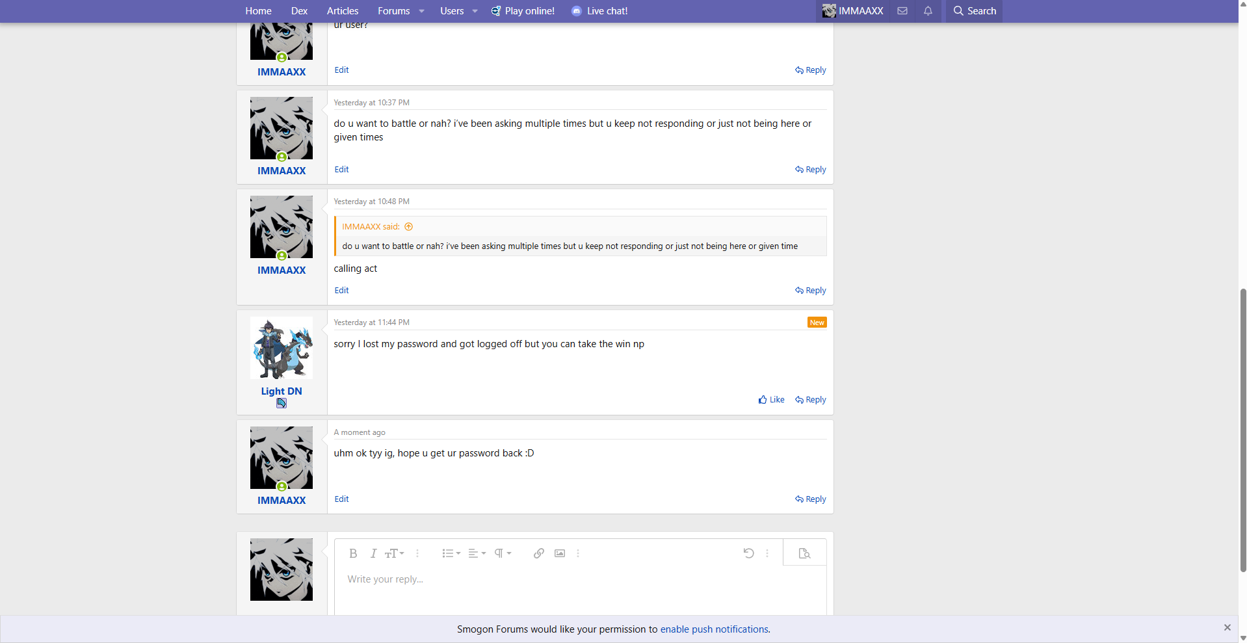Open the inbox envelope icon
The width and height of the screenshot is (1247, 643).
point(902,11)
